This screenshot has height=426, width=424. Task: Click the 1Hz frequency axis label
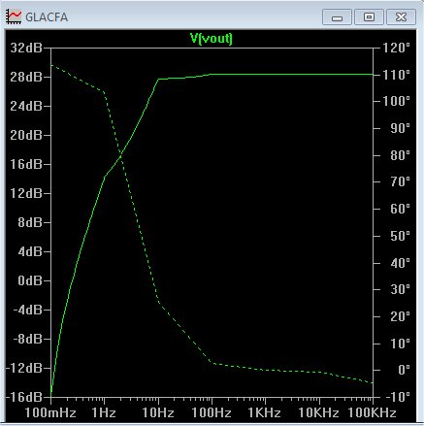pos(104,413)
